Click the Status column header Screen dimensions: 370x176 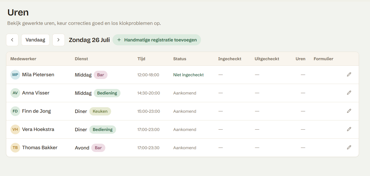coord(180,59)
